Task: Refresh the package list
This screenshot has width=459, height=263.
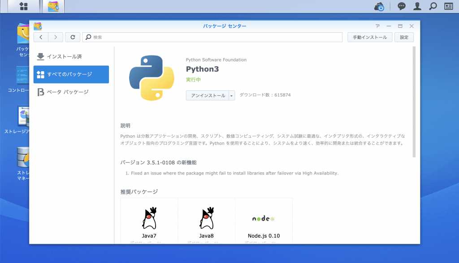Action: coord(73,37)
